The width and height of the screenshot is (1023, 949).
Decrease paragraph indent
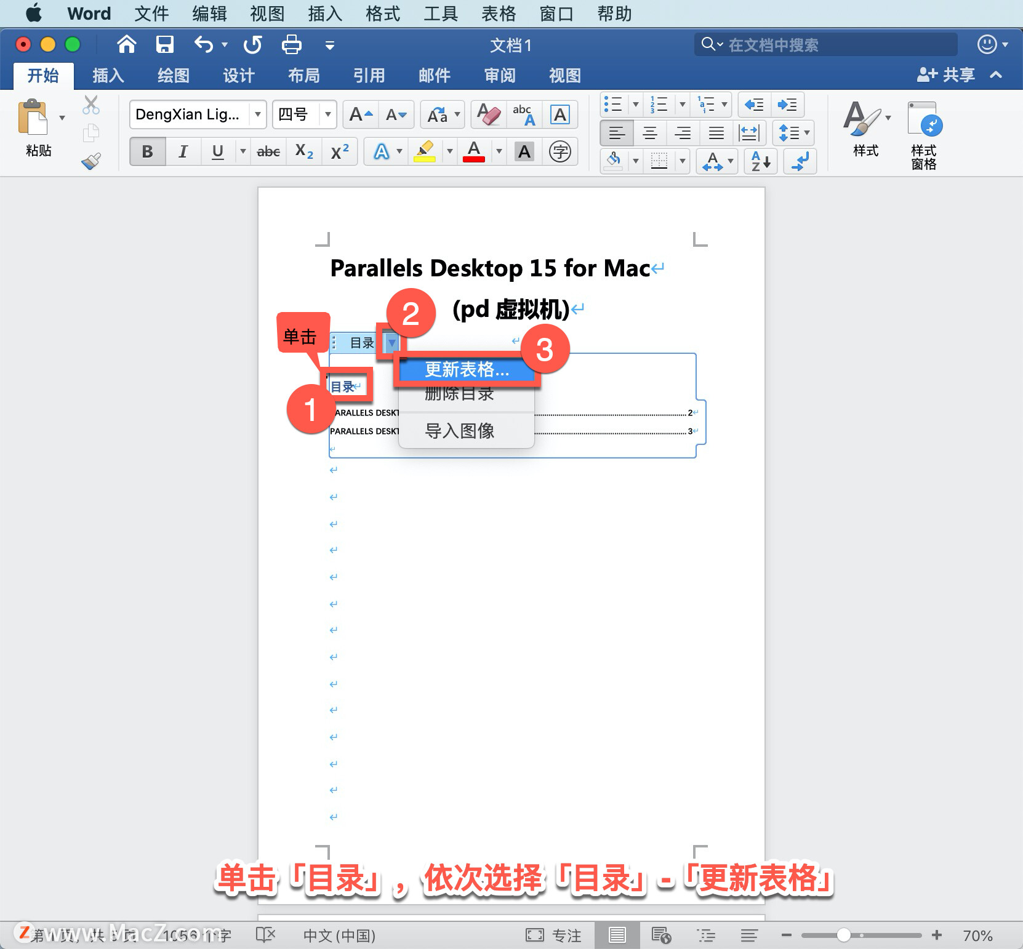click(x=755, y=105)
